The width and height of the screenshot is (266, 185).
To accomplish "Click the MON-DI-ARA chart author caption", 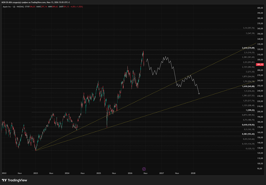I will click(x=35, y=2).
